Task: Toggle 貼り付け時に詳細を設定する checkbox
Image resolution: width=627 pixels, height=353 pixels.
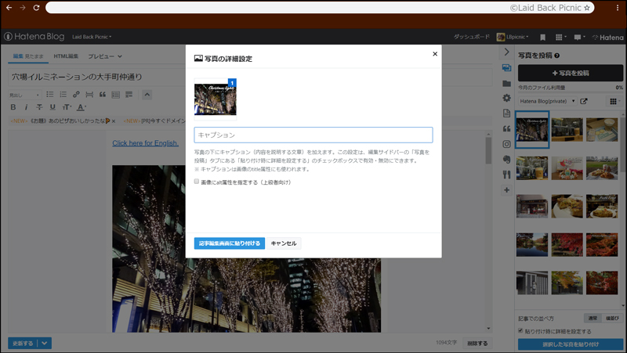Action: click(x=520, y=330)
